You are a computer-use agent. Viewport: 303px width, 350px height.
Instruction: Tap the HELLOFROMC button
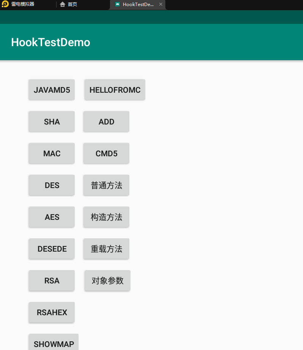[x=115, y=90]
